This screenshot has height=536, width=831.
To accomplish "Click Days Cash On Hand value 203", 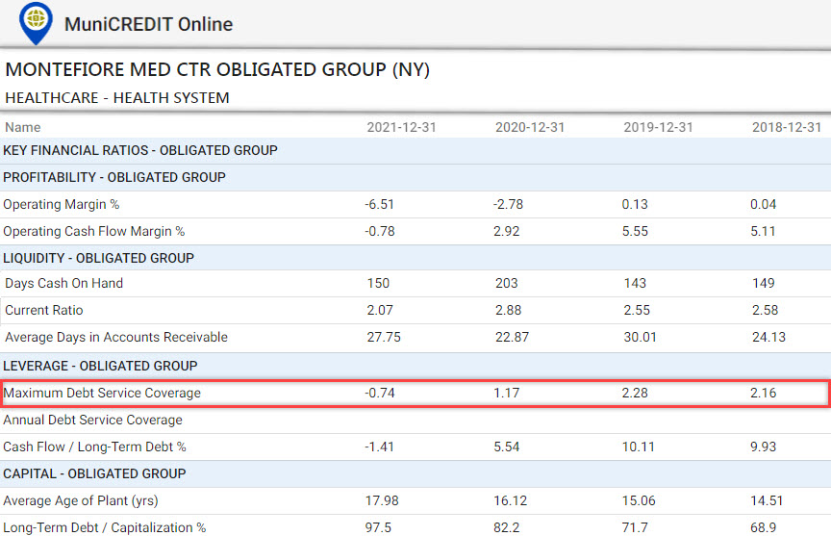I will 507,284.
